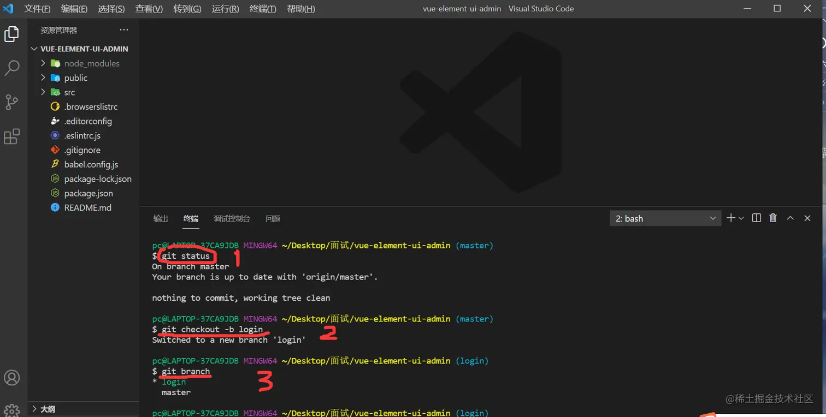
Task: Switch to the 终端 panel tab
Action: 191,218
